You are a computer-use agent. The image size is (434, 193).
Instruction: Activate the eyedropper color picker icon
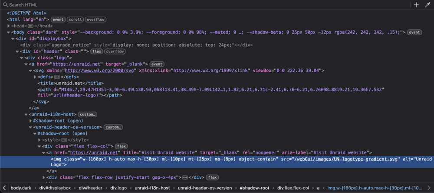click(427, 5)
